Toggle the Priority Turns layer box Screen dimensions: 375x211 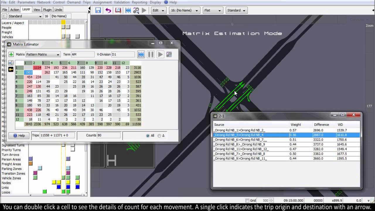73,150
